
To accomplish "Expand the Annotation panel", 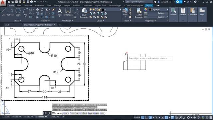I will [68, 21].
